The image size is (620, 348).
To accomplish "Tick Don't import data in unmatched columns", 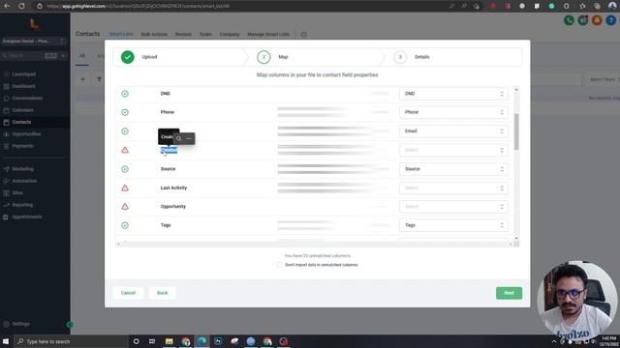I will pos(280,265).
